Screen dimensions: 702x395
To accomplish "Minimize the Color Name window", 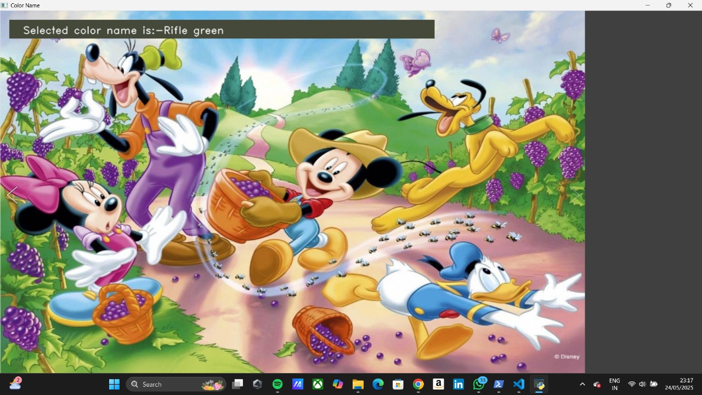I will click(648, 5).
